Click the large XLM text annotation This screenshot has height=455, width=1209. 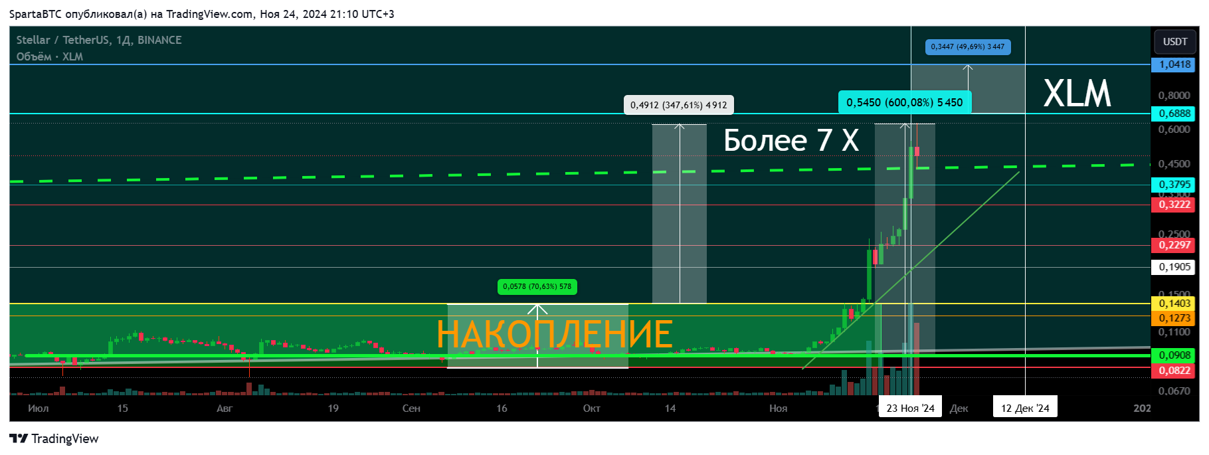tap(1077, 93)
